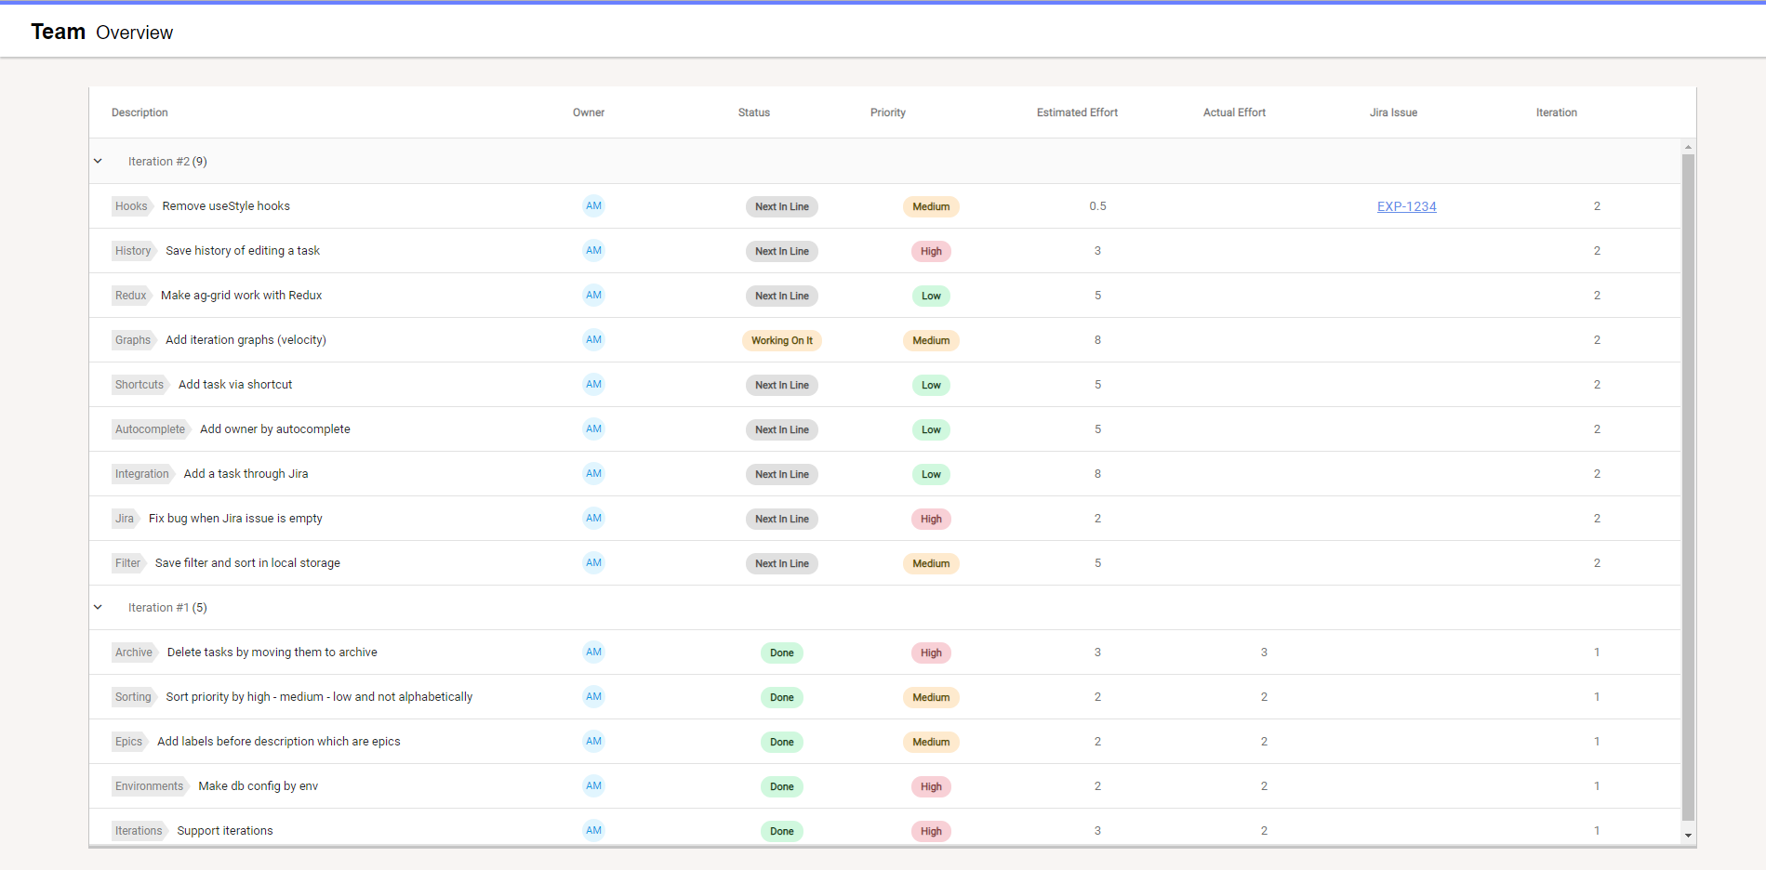The height and width of the screenshot is (870, 1766).
Task: Click the Done status for Delete tasks by moving to archive
Action: [x=782, y=652]
